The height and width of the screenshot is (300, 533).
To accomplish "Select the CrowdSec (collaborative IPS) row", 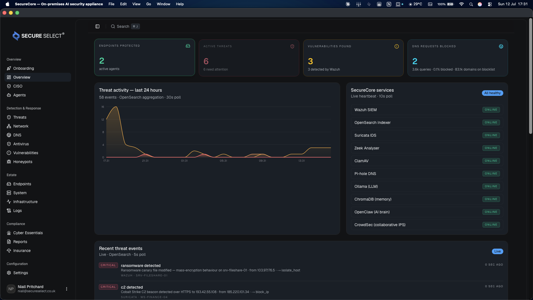I will click(427, 225).
